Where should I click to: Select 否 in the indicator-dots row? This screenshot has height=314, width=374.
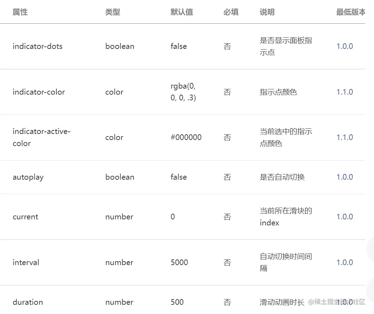(x=227, y=46)
